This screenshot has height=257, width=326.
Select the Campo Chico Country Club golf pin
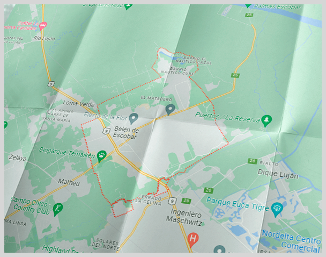point(58,208)
